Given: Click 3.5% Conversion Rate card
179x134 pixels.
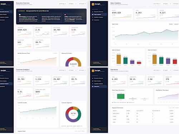Looking at the screenshot, I should (x=78, y=31).
